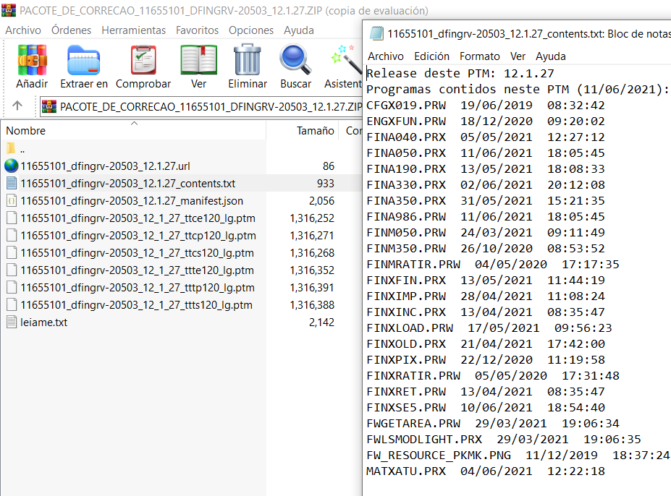Screen dimensions: 671x496
Task: Click the Notepad title bar icon
Action: (x=376, y=33)
